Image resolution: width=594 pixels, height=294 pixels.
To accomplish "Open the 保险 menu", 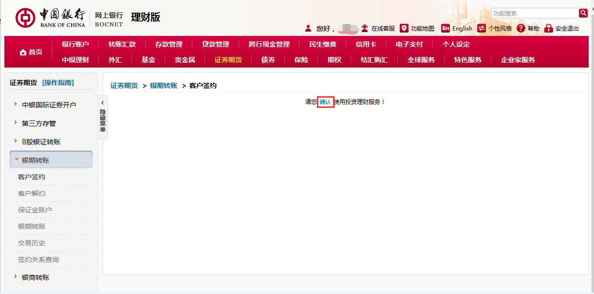I will [301, 60].
